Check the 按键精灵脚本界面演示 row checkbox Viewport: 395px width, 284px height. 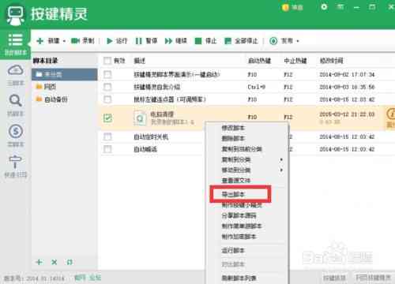coord(107,74)
